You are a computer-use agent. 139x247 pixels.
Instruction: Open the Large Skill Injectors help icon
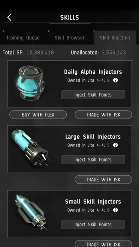pos(115,145)
